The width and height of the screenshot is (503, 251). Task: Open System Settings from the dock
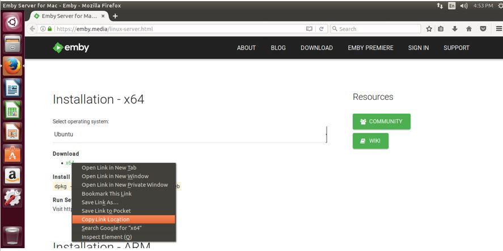12,197
